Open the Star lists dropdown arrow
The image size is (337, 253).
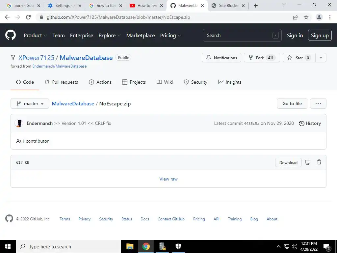click(321, 58)
